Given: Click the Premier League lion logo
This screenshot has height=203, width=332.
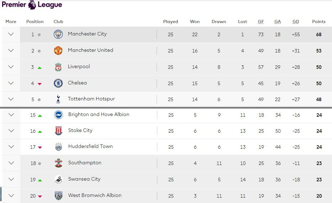Looking at the screenshot, I should pyautogui.click(x=32, y=5).
